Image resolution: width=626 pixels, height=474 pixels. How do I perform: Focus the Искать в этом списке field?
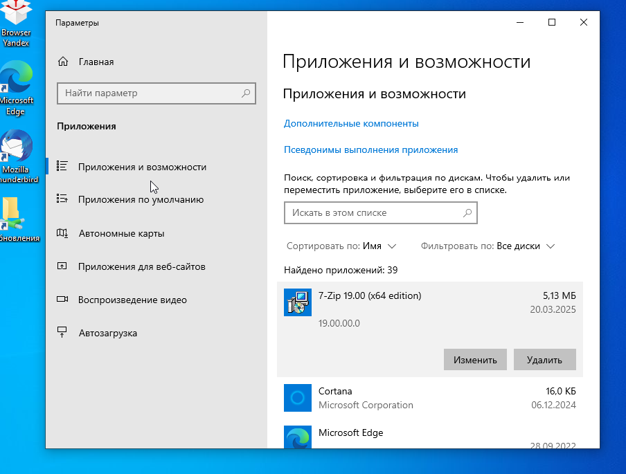[x=380, y=212]
